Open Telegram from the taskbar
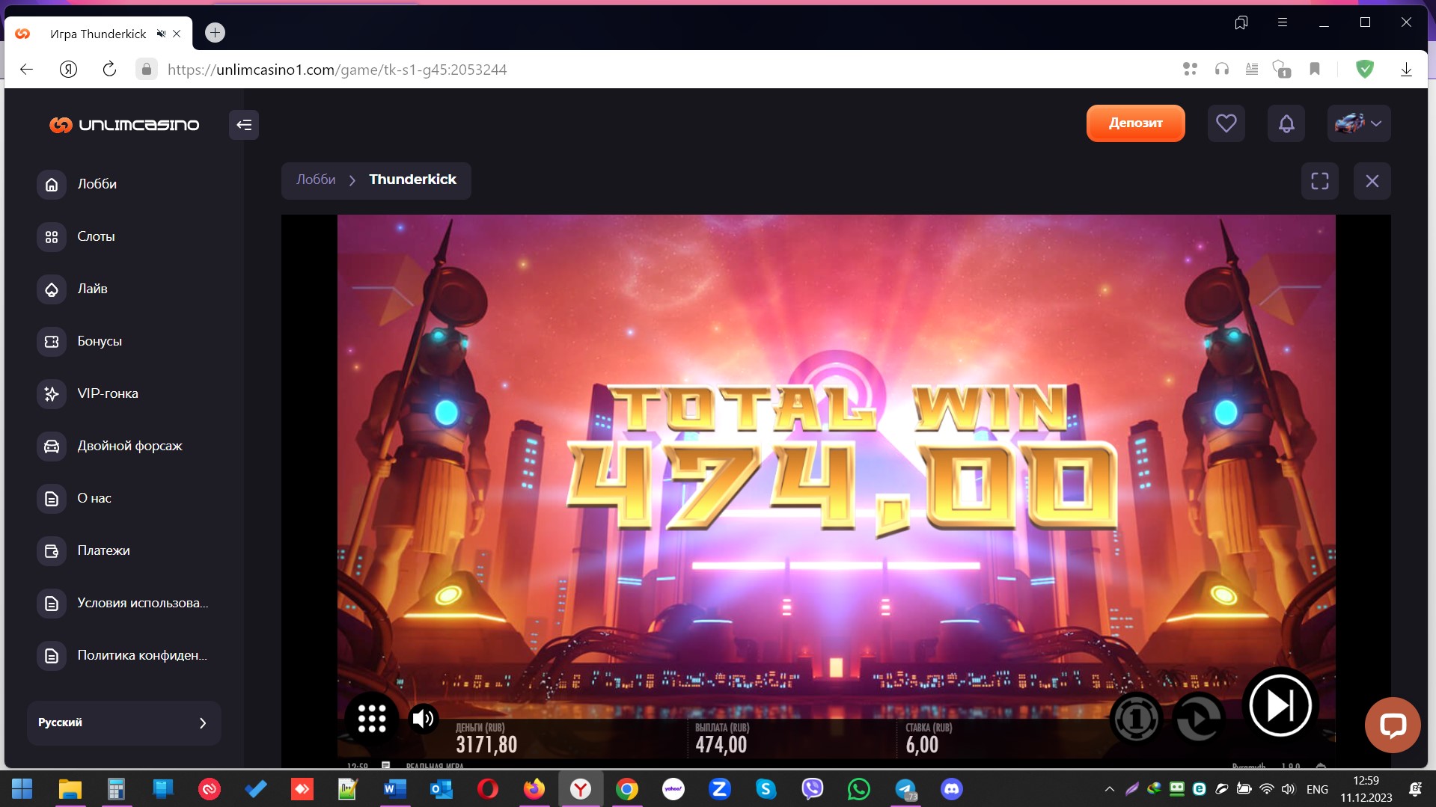Screen dimensions: 1436x807 [x=905, y=789]
